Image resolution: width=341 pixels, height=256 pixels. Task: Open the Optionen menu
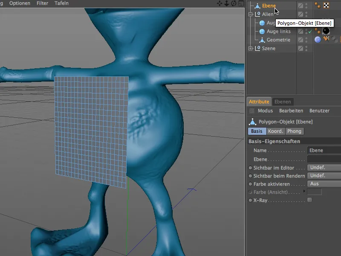20,3
